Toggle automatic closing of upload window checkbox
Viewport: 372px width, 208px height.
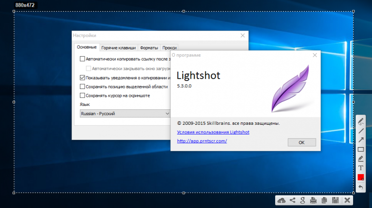pyautogui.click(x=89, y=69)
